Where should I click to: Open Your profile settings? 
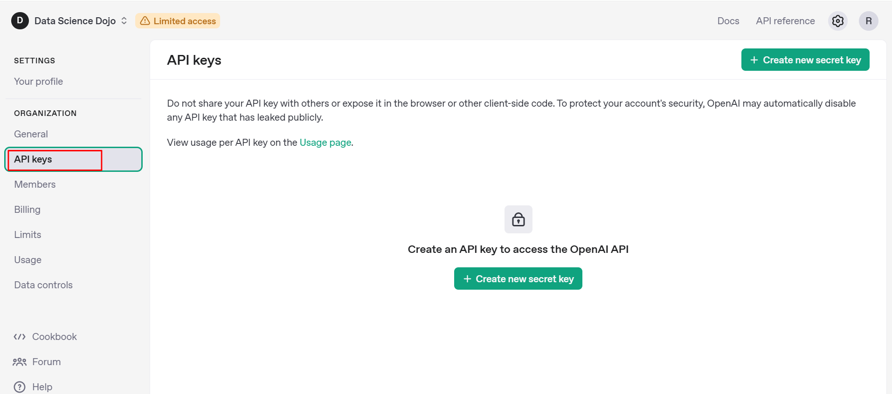[x=38, y=82]
